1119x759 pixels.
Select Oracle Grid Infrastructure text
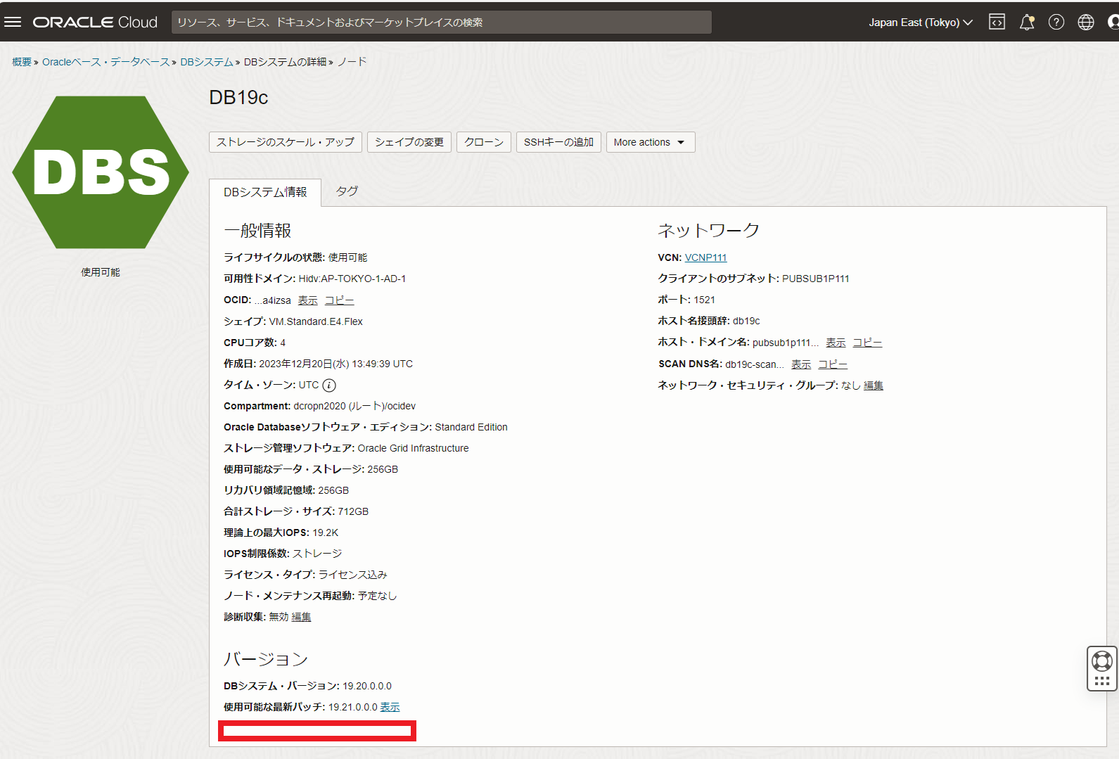(x=413, y=448)
